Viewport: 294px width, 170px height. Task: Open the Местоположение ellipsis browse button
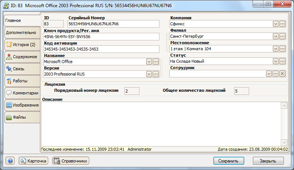coord(282,49)
